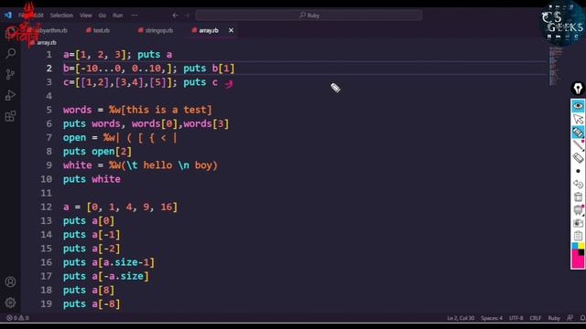Click the whiteboard screen icon in annotation bar

pyautogui.click(x=578, y=210)
